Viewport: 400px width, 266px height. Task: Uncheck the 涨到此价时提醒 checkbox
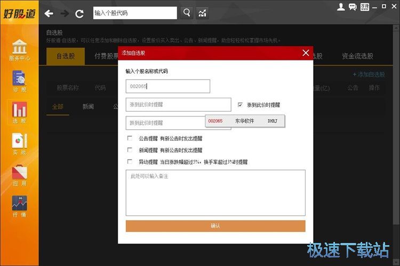click(240, 105)
